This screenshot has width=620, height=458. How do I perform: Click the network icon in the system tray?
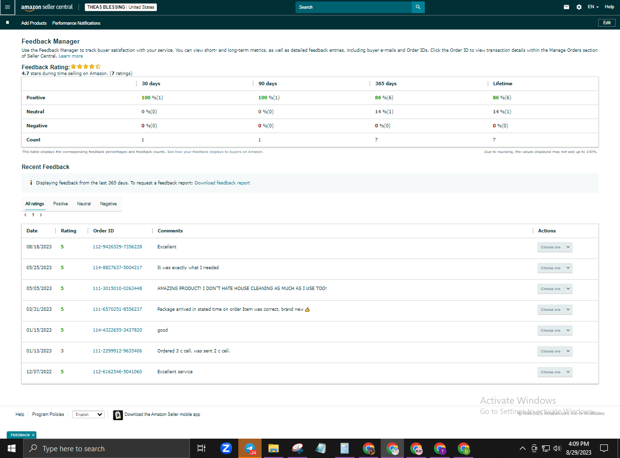(x=546, y=448)
